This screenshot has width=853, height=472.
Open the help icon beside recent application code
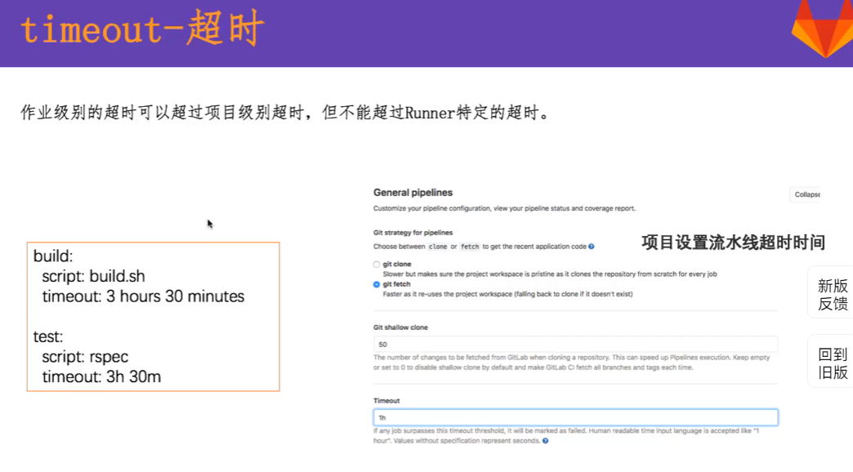pos(592,247)
